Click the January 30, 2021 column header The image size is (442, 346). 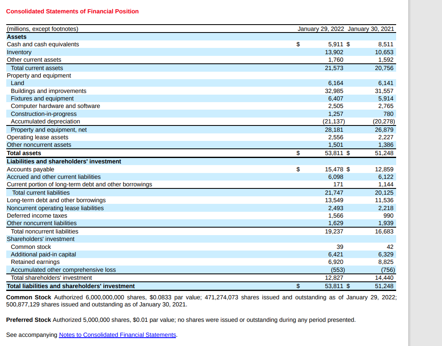point(371,29)
